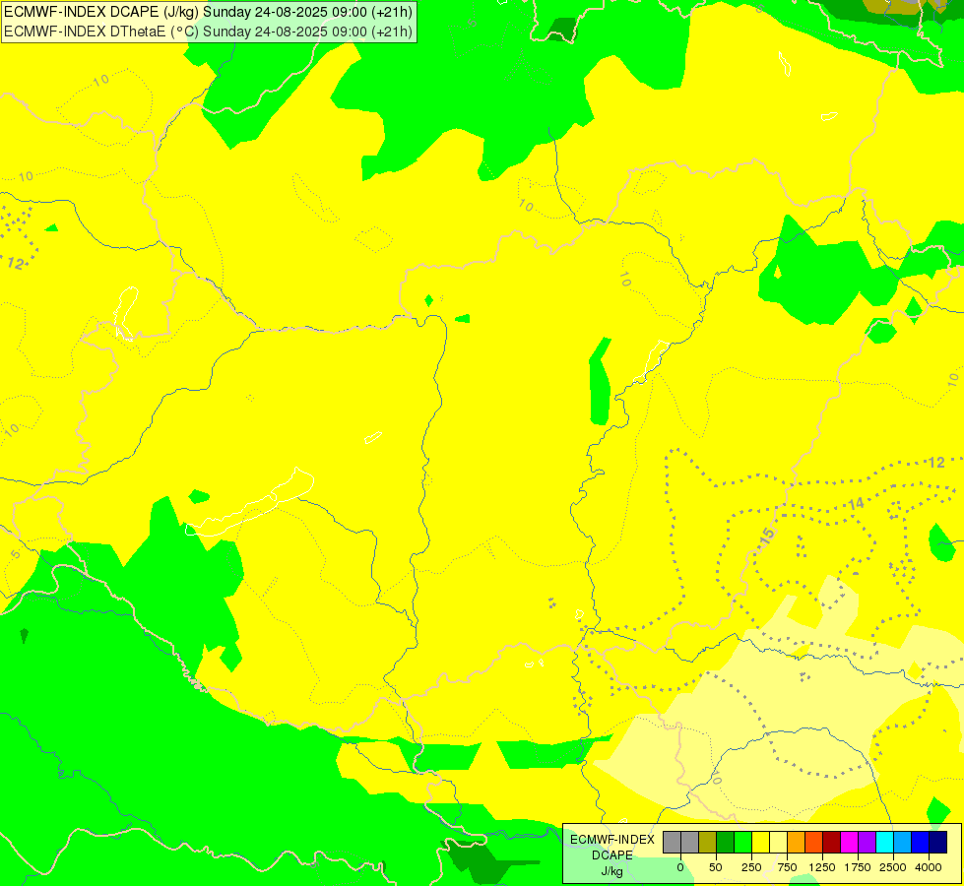964x886 pixels.
Task: Click the legend scale value 4000
Action: point(929,867)
